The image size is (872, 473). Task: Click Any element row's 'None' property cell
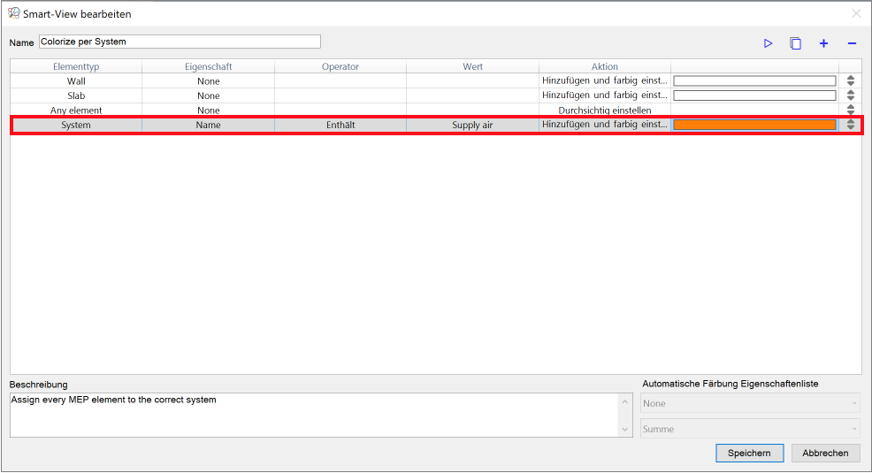pyautogui.click(x=209, y=110)
